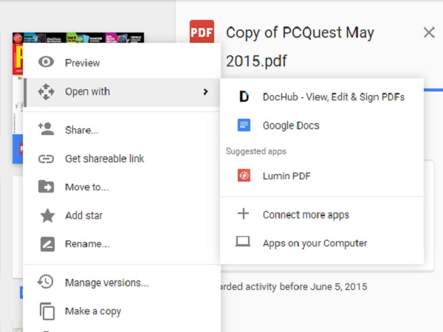The height and width of the screenshot is (332, 443).
Task: Click the Copy of PCQuest May 2015.pdf title
Action: (x=300, y=46)
